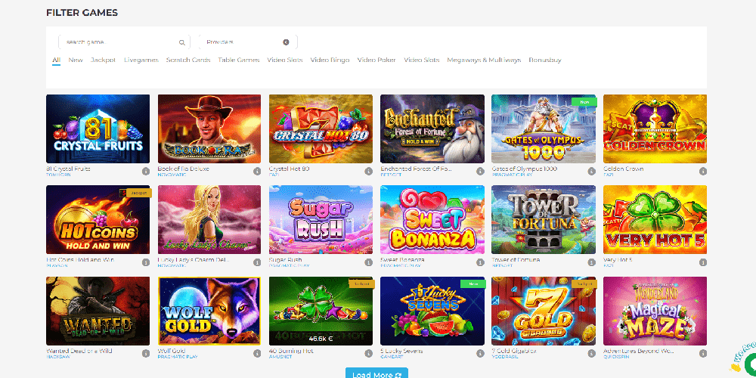Click the Load More button
Image resolution: width=756 pixels, height=378 pixels.
376,373
